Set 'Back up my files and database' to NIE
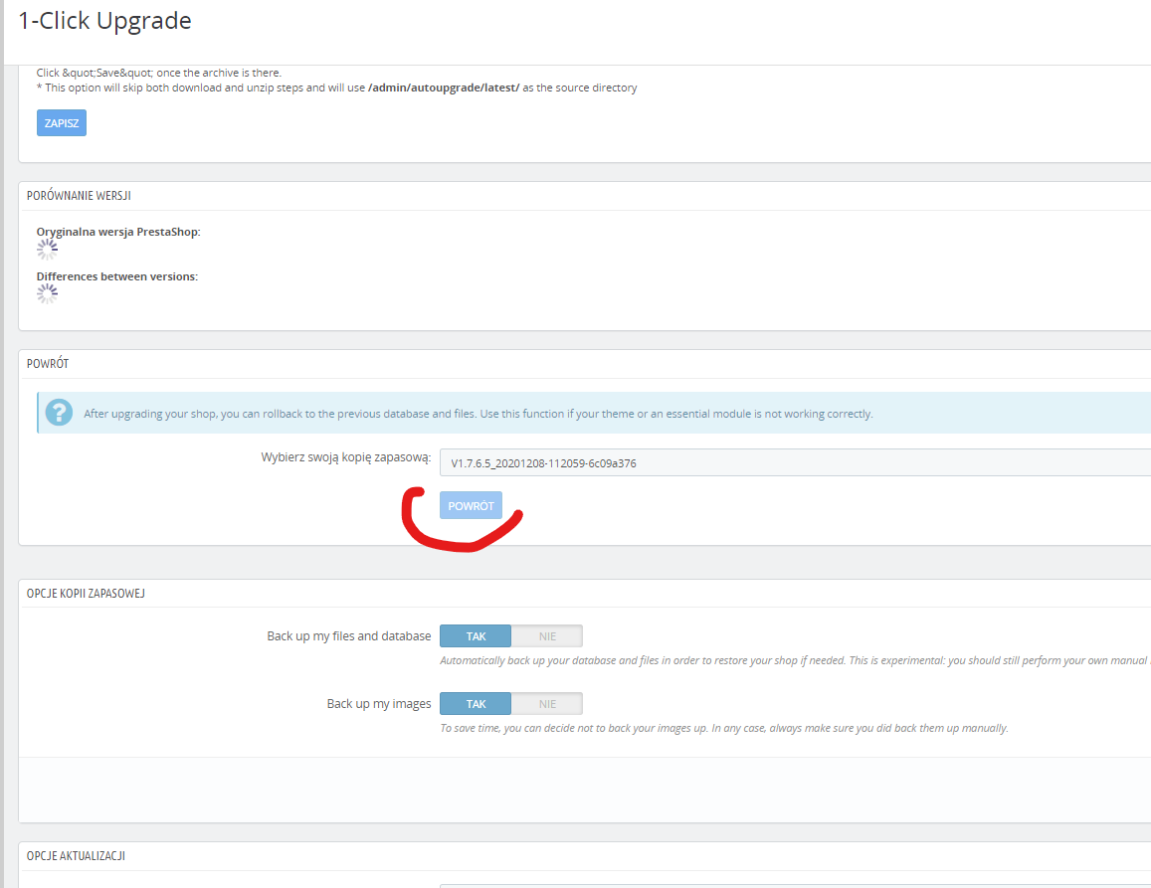The image size is (1151, 888). (x=547, y=636)
